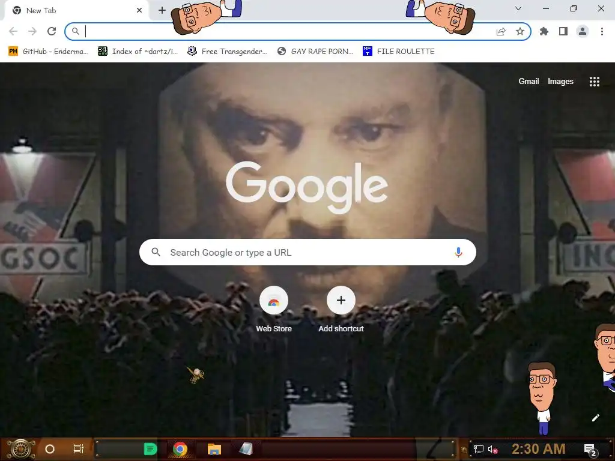Open Chrome's three-dot menu
The height and width of the screenshot is (461, 615).
pyautogui.click(x=602, y=31)
